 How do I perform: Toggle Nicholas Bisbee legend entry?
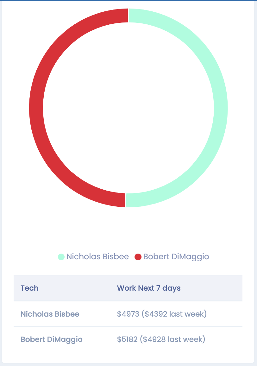click(x=93, y=256)
